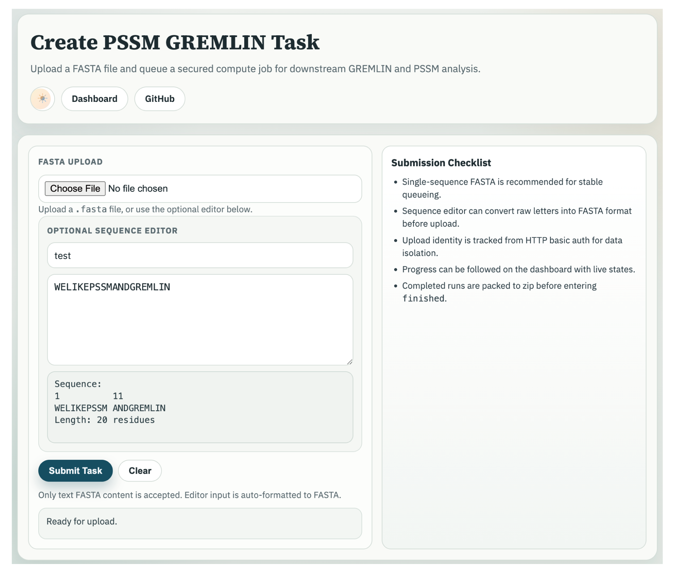This screenshot has height=576, width=674.
Task: Click the 'Submission Checklist' heading
Action: pyautogui.click(x=441, y=163)
